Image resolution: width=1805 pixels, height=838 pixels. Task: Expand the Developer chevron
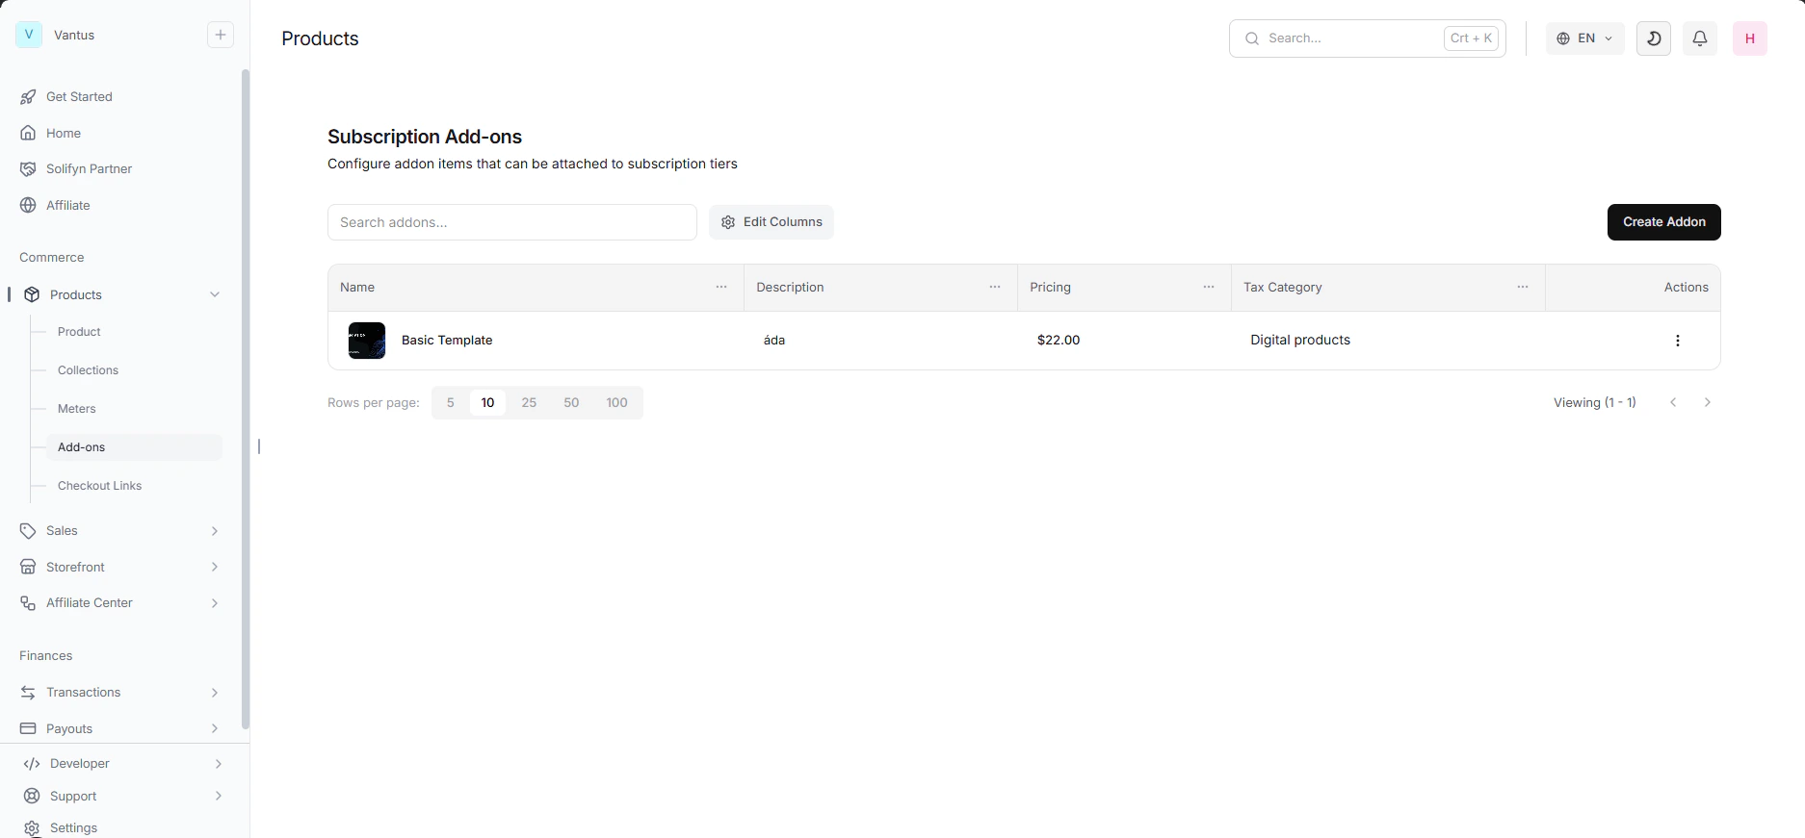click(219, 764)
